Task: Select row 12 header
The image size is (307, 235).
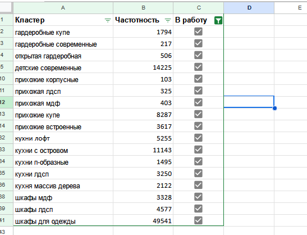Action: tap(6, 102)
